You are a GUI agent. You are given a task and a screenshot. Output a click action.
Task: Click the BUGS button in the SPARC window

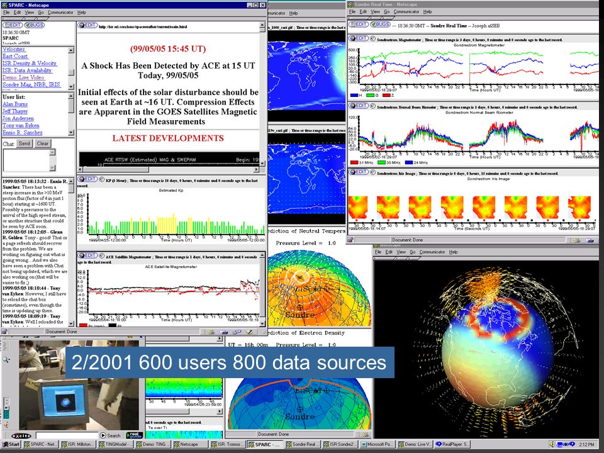tap(34, 25)
